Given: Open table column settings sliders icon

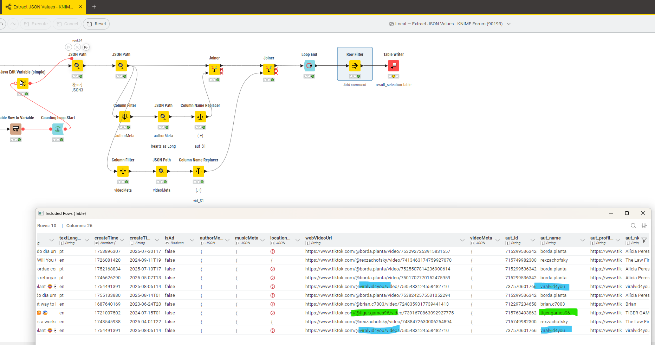Looking at the screenshot, I should pyautogui.click(x=644, y=226).
